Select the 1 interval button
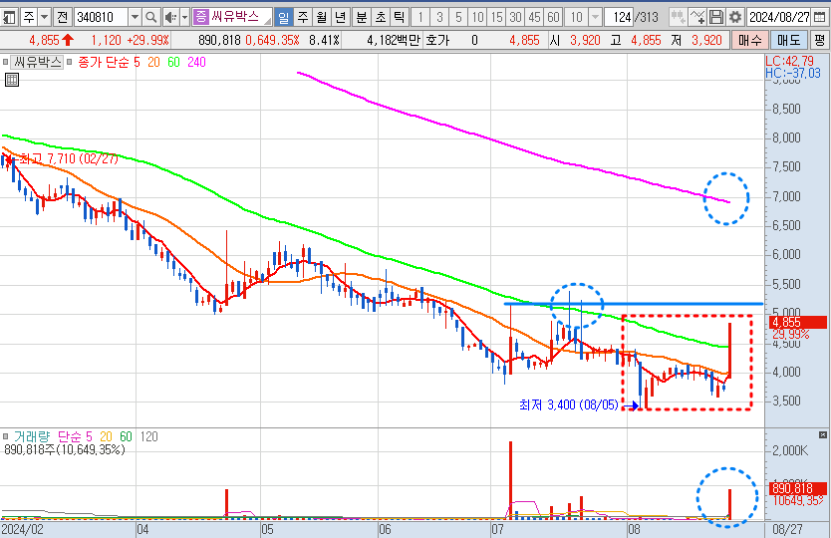Image resolution: width=831 pixels, height=538 pixels. pos(420,18)
